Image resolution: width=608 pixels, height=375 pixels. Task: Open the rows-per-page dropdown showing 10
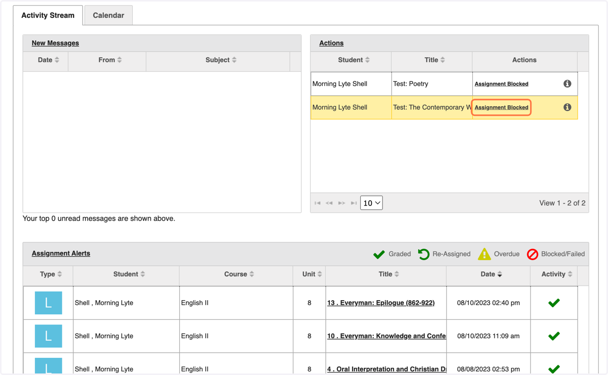click(371, 203)
